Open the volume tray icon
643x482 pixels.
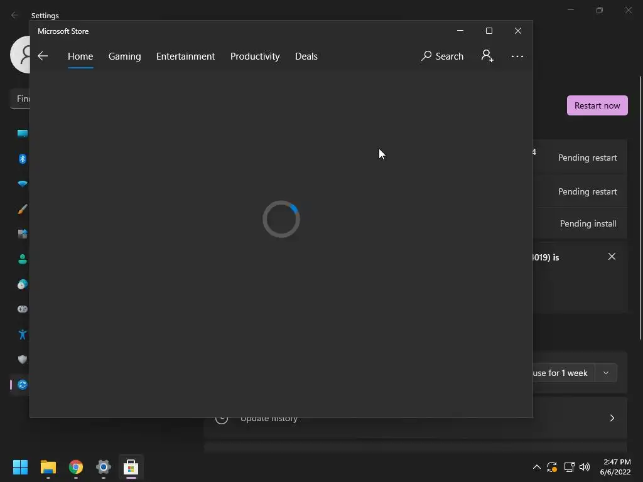(585, 467)
